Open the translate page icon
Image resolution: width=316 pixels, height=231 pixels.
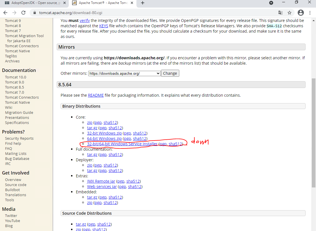coord(280,13)
